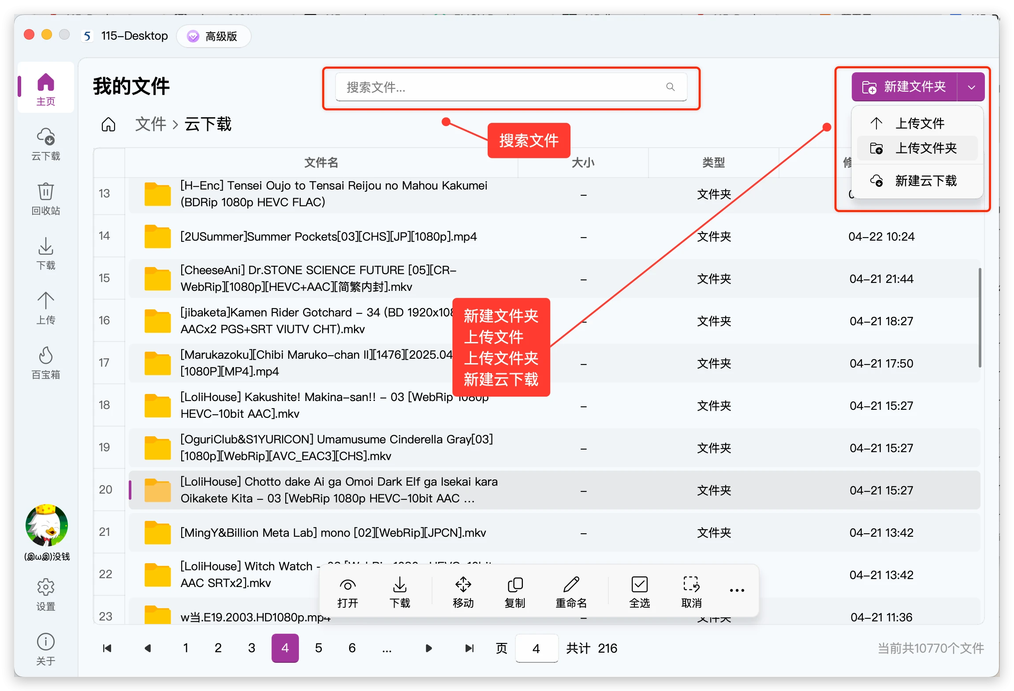Open the 云下载 sidebar section
The image size is (1014, 691).
46,144
